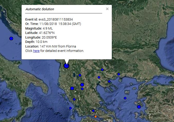Viewport: 174px width, 122px height.
Task: Click the 'Automatic Solution' popup title
Action: [x=40, y=9]
